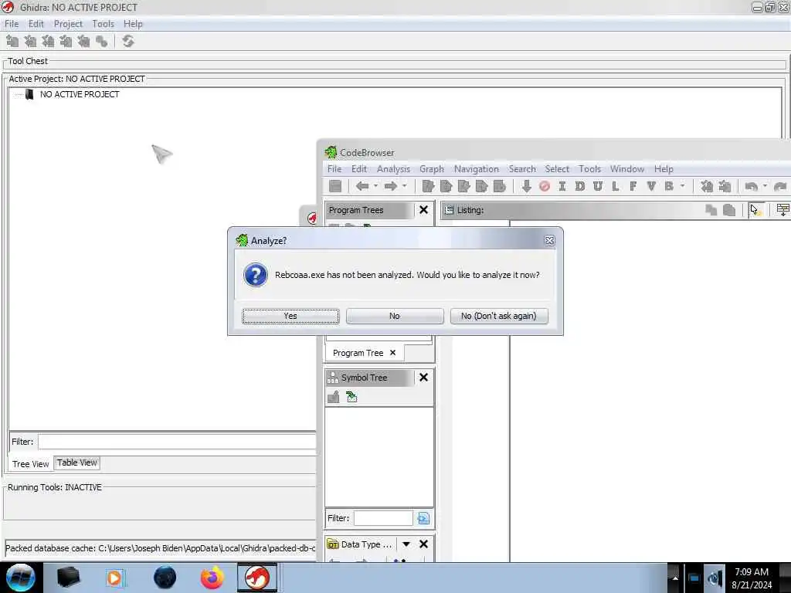The width and height of the screenshot is (791, 593).
Task: Click the Save icon in CodeBrowser toolbar
Action: (335, 186)
